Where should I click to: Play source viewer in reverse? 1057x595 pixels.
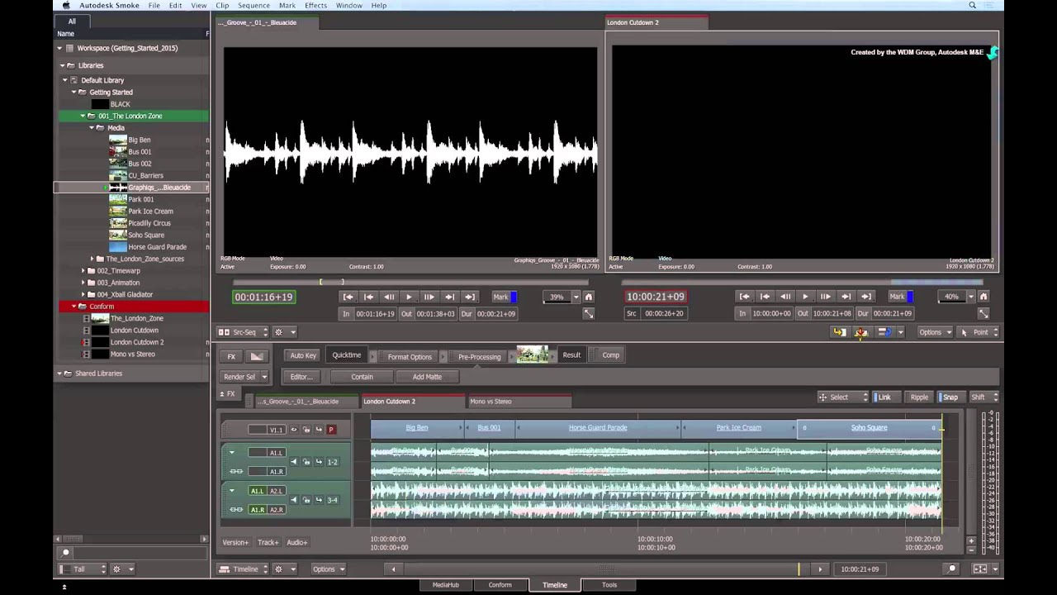click(389, 297)
